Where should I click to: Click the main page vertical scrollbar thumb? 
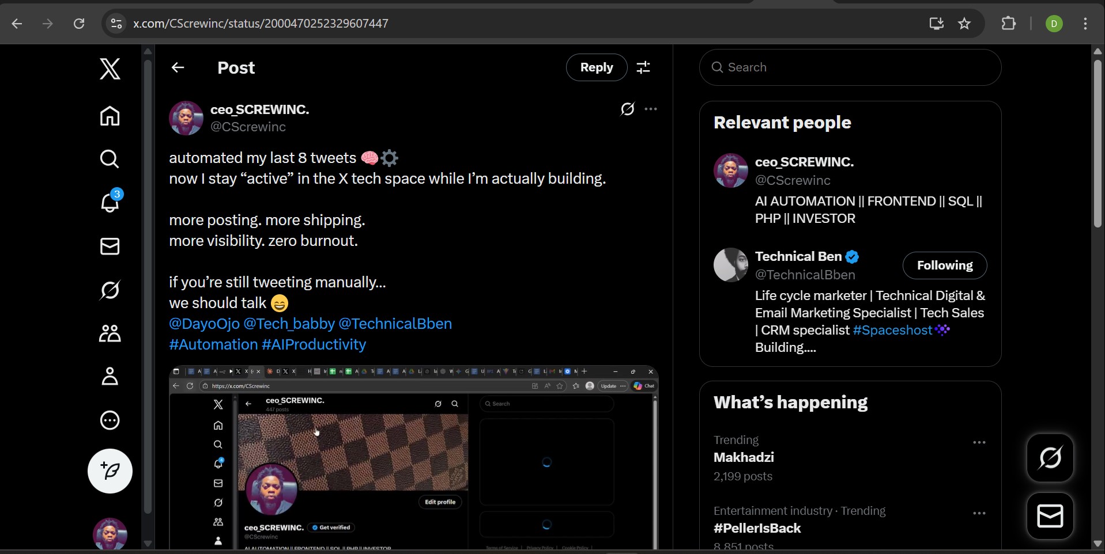1098,144
